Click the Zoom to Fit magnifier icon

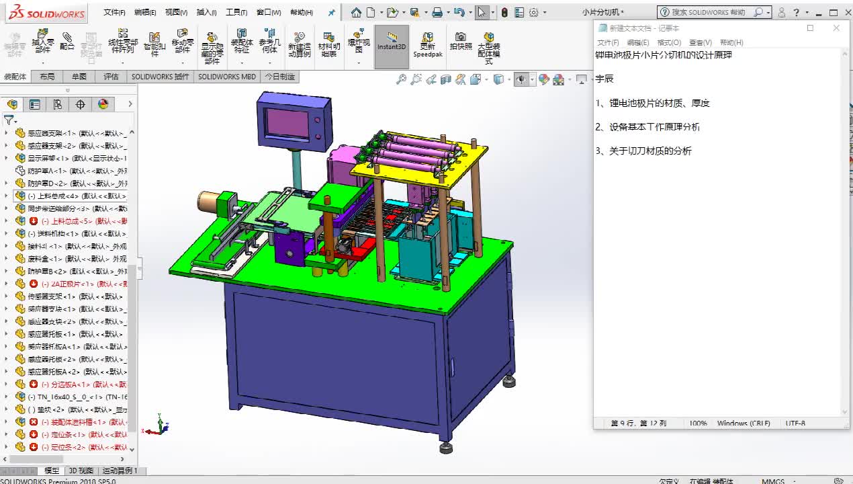click(x=401, y=79)
